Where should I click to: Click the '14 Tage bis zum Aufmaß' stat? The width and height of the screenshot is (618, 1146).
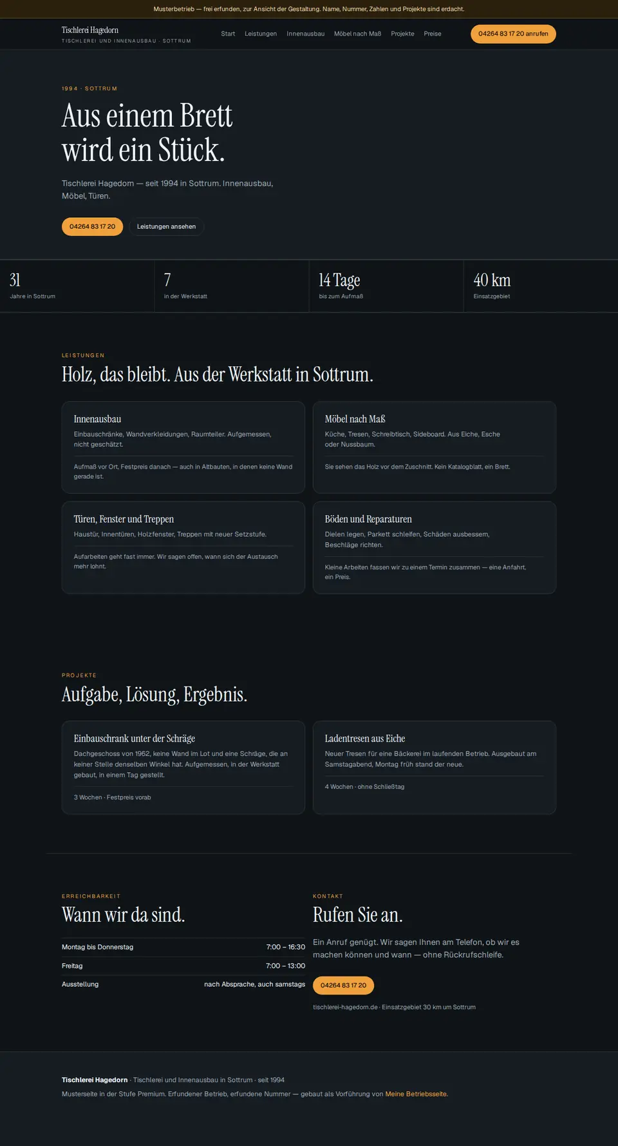[386, 286]
